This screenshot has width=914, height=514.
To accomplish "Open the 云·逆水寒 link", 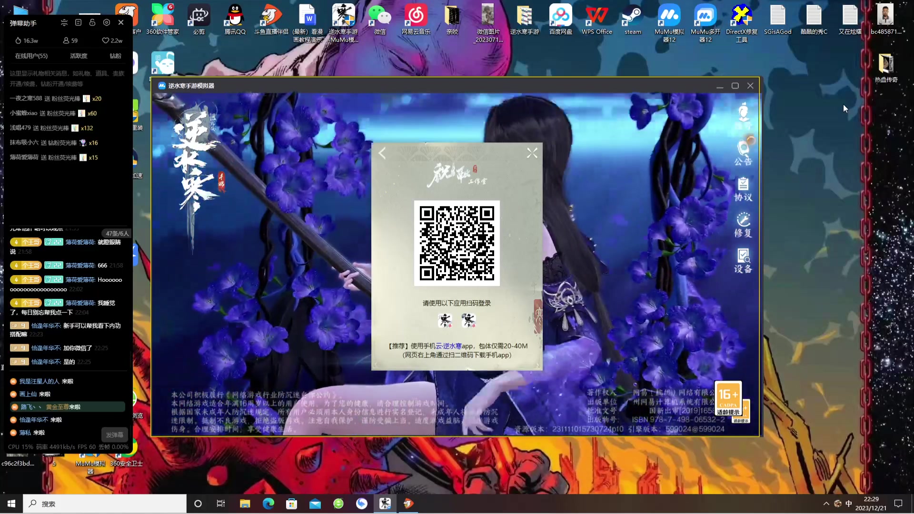I will (448, 346).
